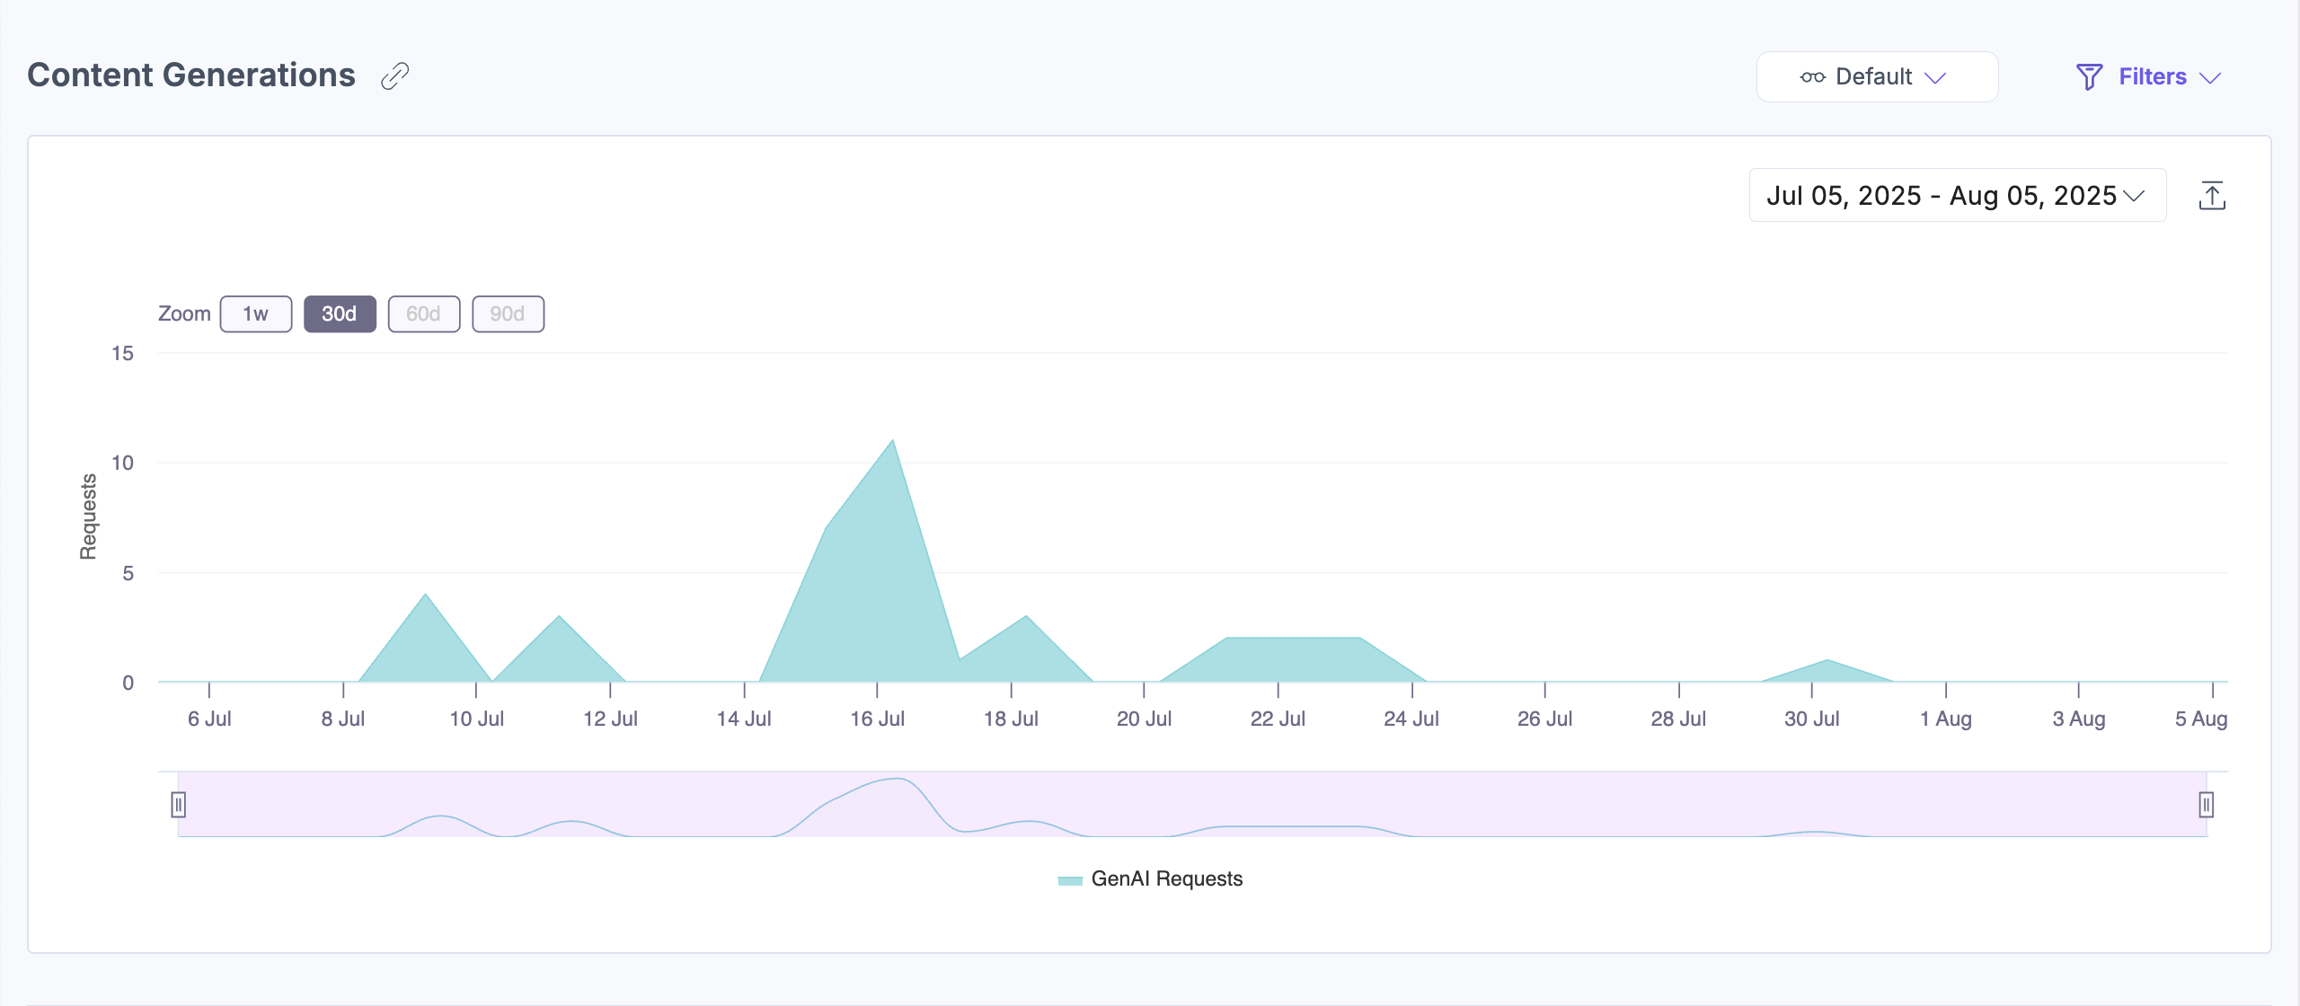
Task: Click the funnel filter icon
Action: pos(2089,77)
